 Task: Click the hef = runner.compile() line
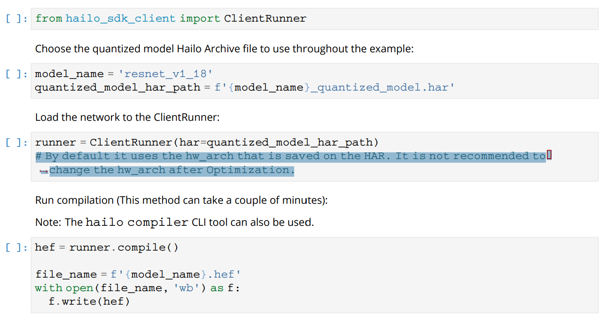[x=106, y=247]
